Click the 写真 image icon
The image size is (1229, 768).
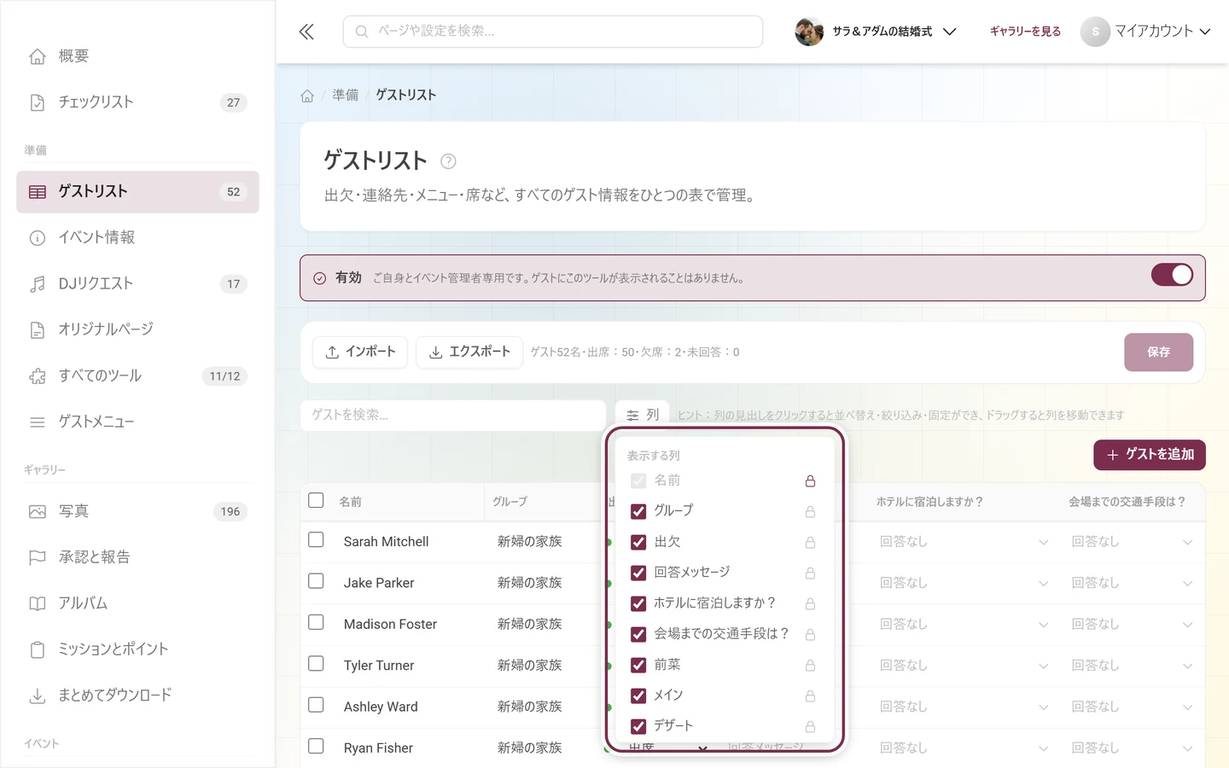tap(38, 512)
